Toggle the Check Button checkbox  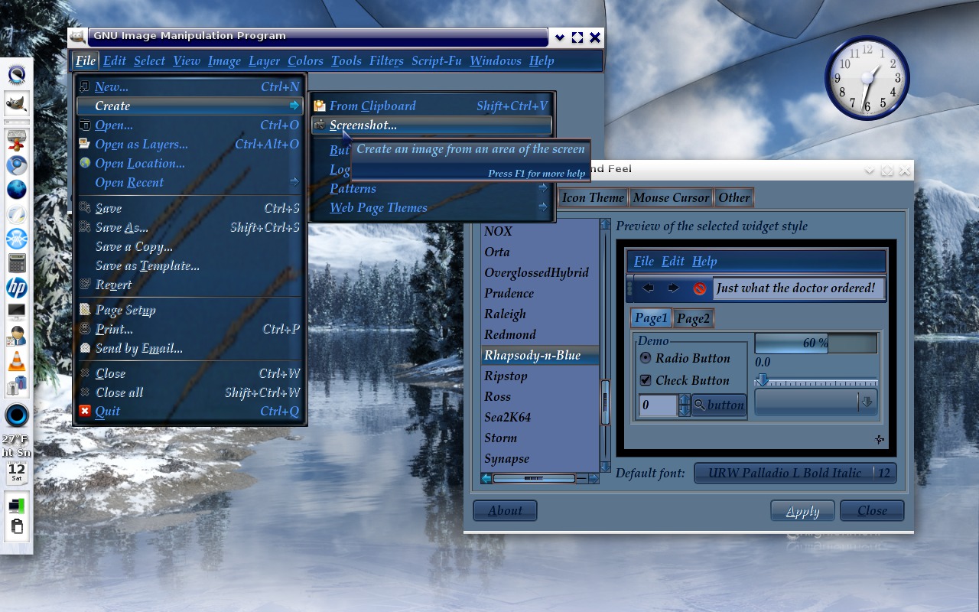(x=646, y=380)
